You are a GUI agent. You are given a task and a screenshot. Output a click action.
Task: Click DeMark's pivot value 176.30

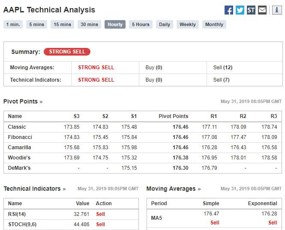180,168
